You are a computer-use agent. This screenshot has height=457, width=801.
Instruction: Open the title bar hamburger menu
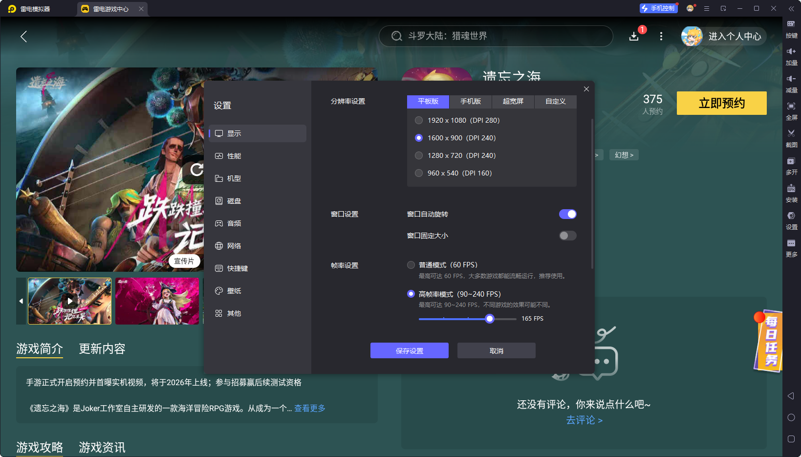tap(707, 8)
